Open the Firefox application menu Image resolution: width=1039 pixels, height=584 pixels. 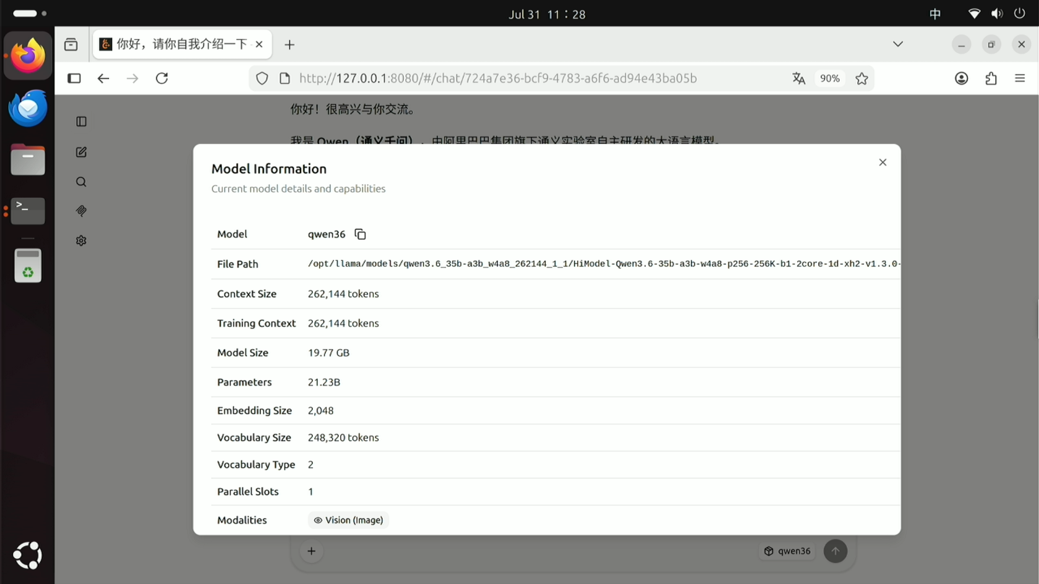click(1020, 78)
